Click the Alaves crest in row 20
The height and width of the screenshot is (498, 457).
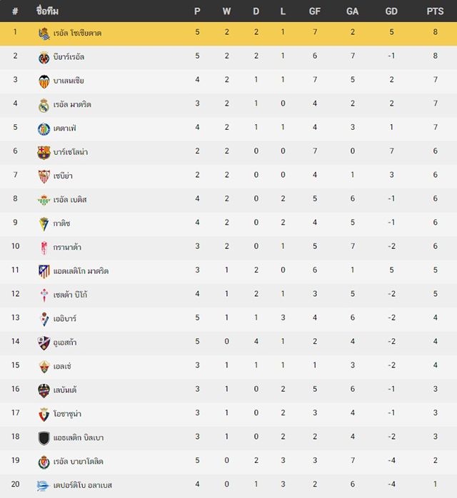tap(44, 486)
